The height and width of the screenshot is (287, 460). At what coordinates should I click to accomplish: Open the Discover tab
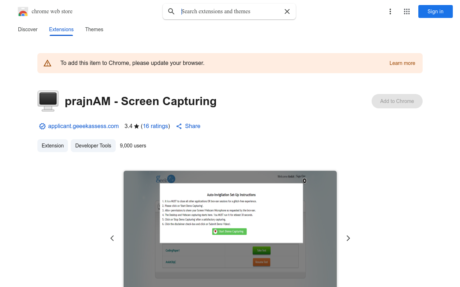[x=28, y=29]
